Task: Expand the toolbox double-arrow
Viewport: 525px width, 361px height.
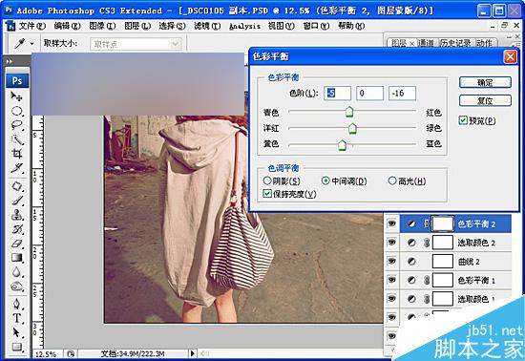Action: coord(9,61)
